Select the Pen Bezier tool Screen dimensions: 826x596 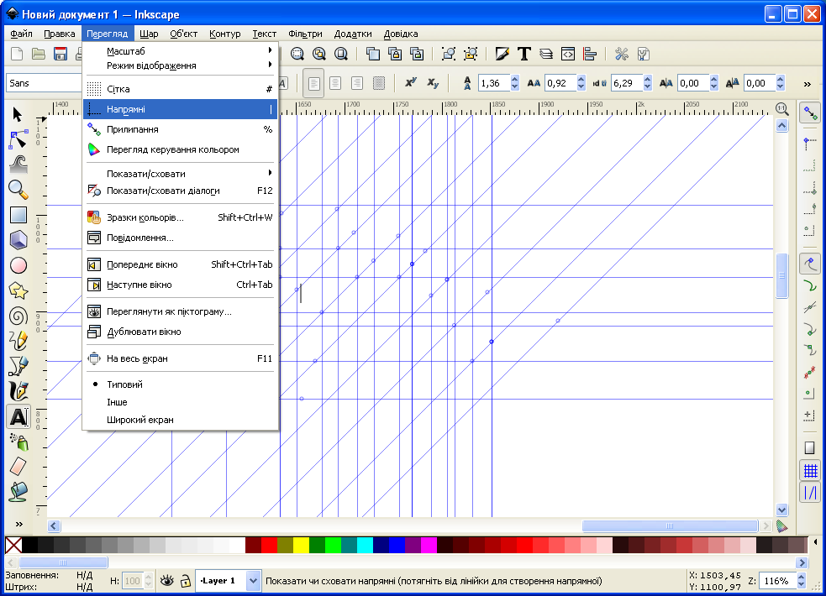pos(18,366)
